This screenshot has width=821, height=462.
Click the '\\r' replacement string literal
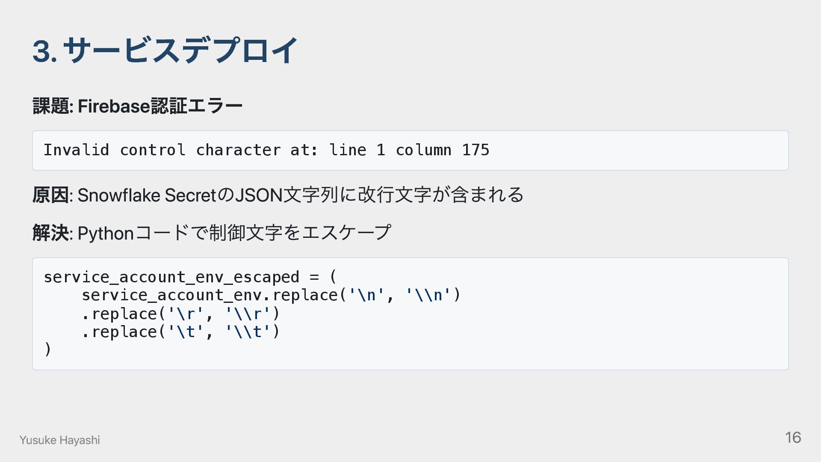248,314
